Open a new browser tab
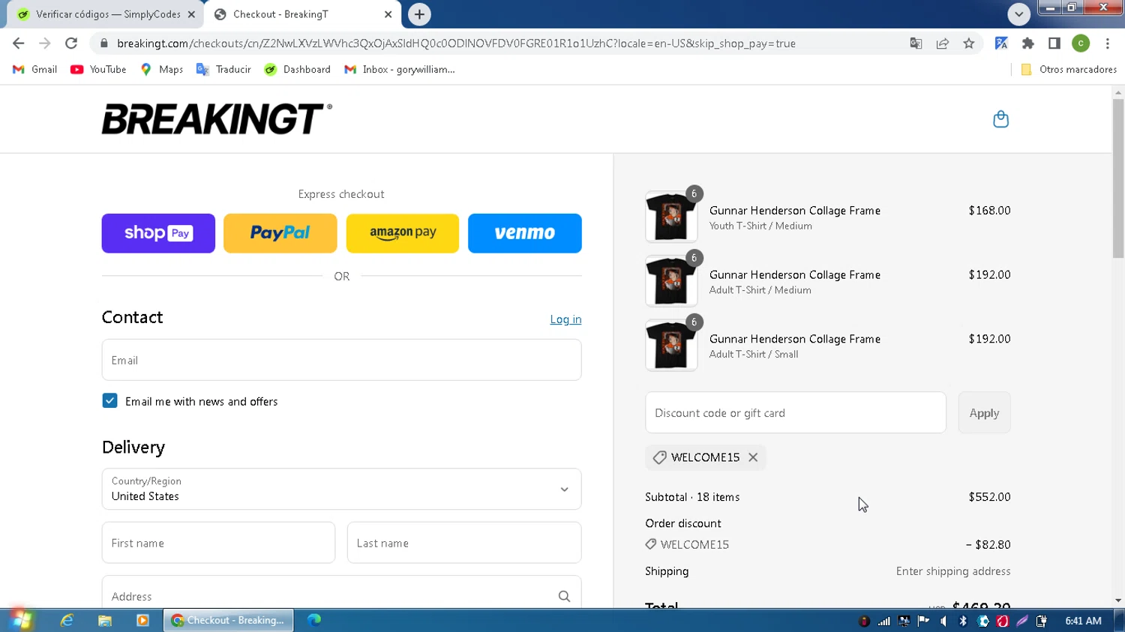Screen dimensions: 1125x632 (x=419, y=14)
